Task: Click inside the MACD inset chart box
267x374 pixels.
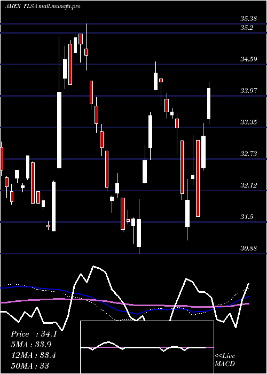Action: (x=147, y=347)
